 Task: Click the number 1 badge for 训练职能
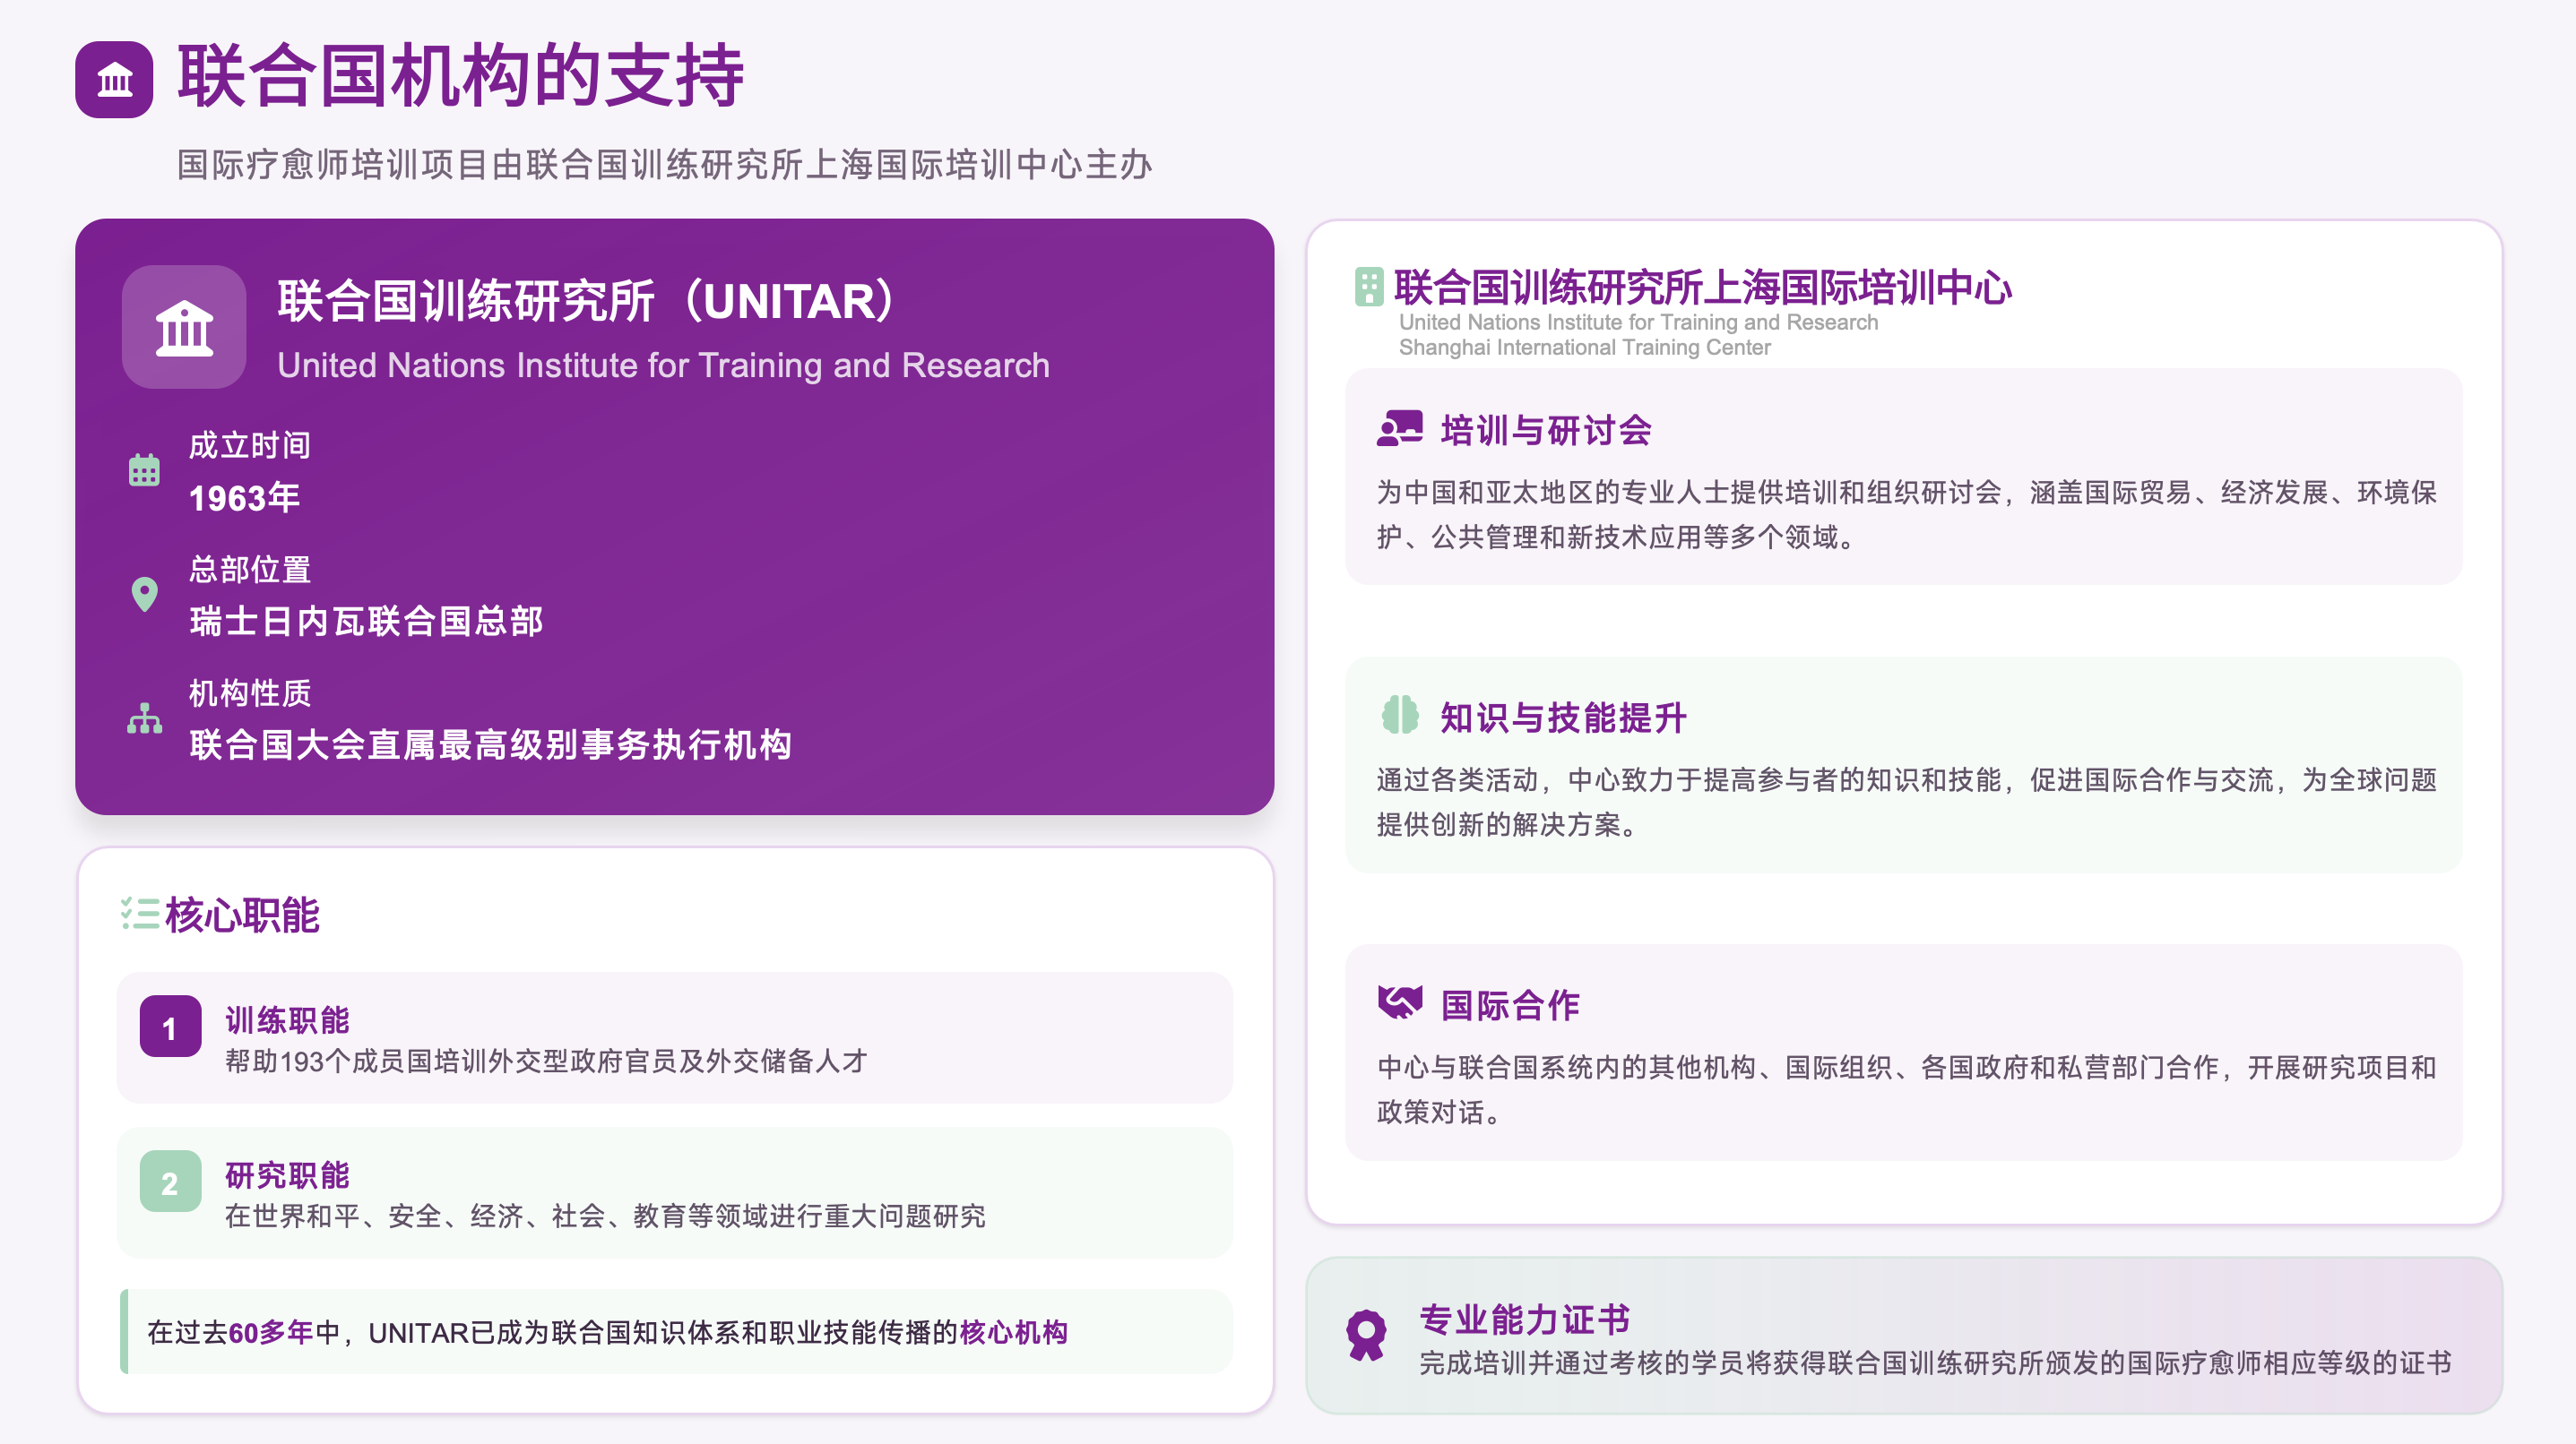(170, 1027)
